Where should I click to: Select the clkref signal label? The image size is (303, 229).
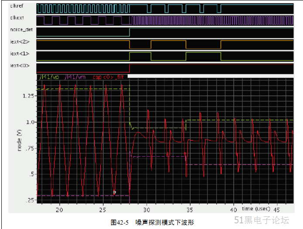(17, 6)
